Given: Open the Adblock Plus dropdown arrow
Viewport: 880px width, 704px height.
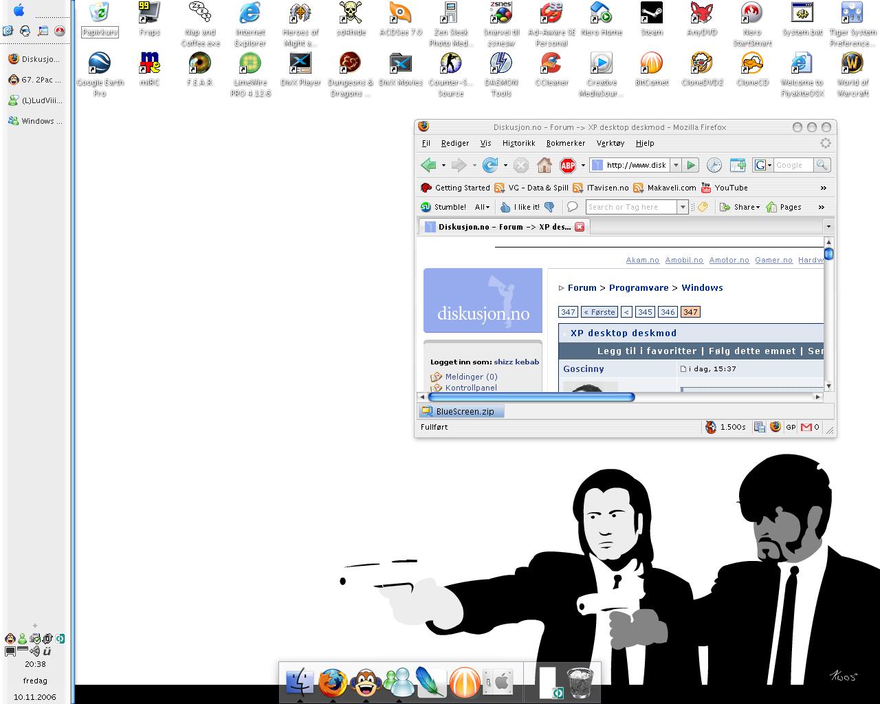Looking at the screenshot, I should [x=583, y=165].
